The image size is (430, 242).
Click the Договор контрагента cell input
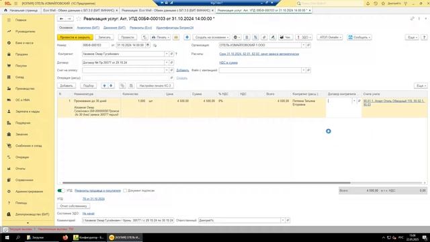tap(339, 101)
